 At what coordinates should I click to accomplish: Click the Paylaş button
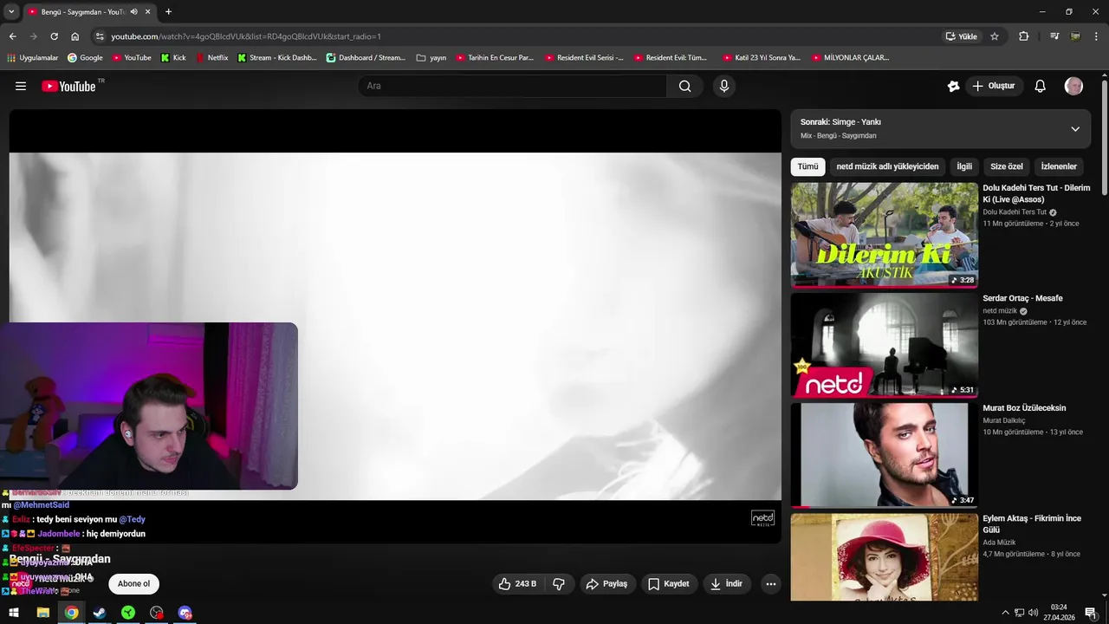[606, 584]
